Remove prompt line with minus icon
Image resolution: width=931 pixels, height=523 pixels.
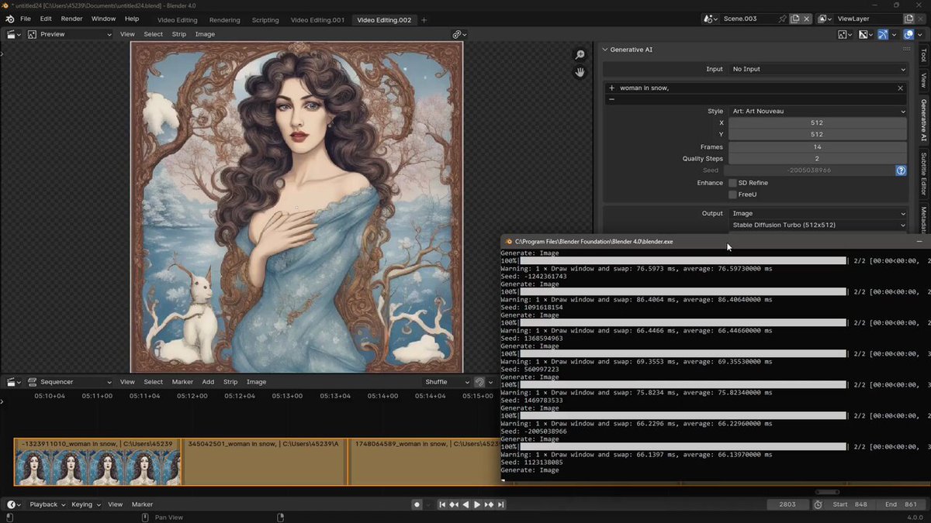(x=611, y=99)
